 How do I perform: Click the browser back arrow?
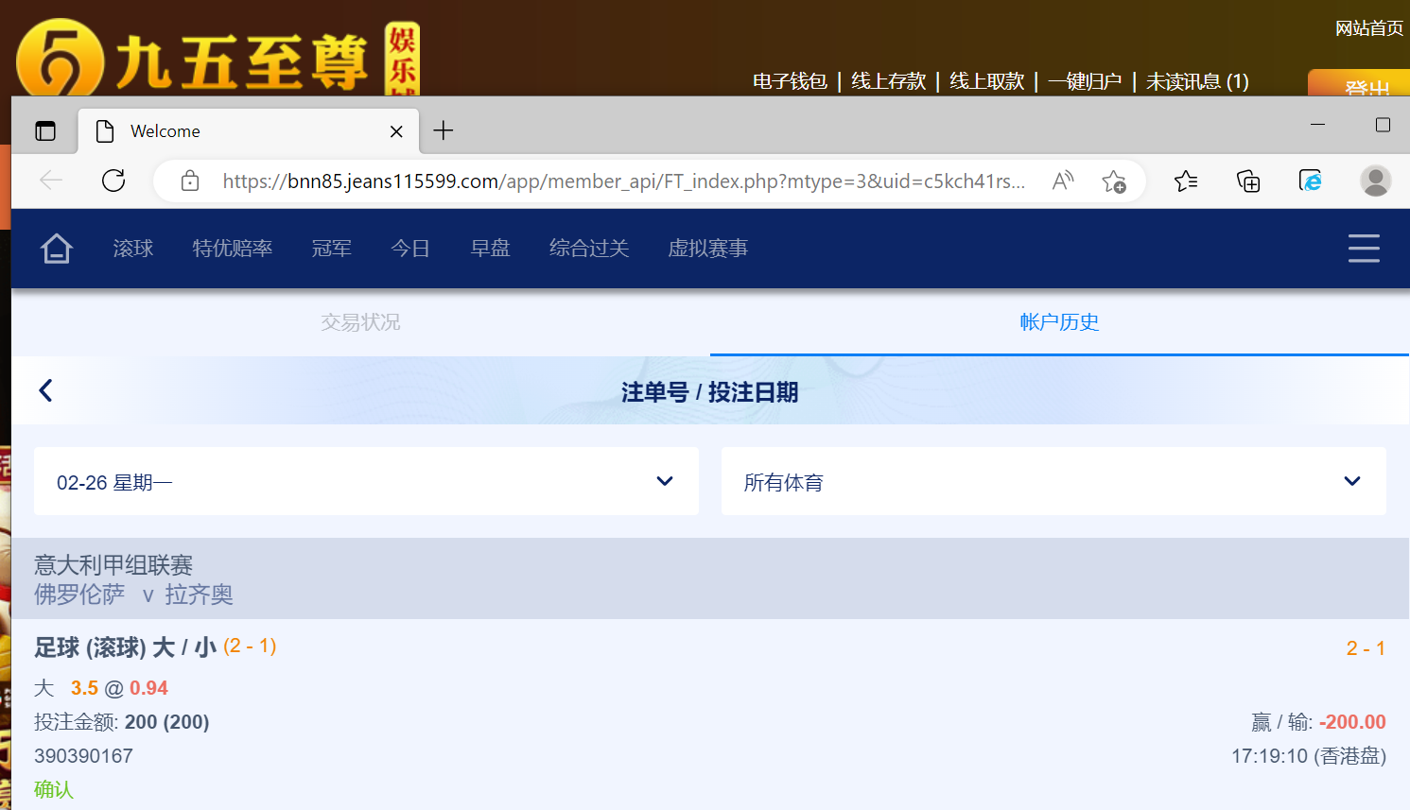point(51,181)
